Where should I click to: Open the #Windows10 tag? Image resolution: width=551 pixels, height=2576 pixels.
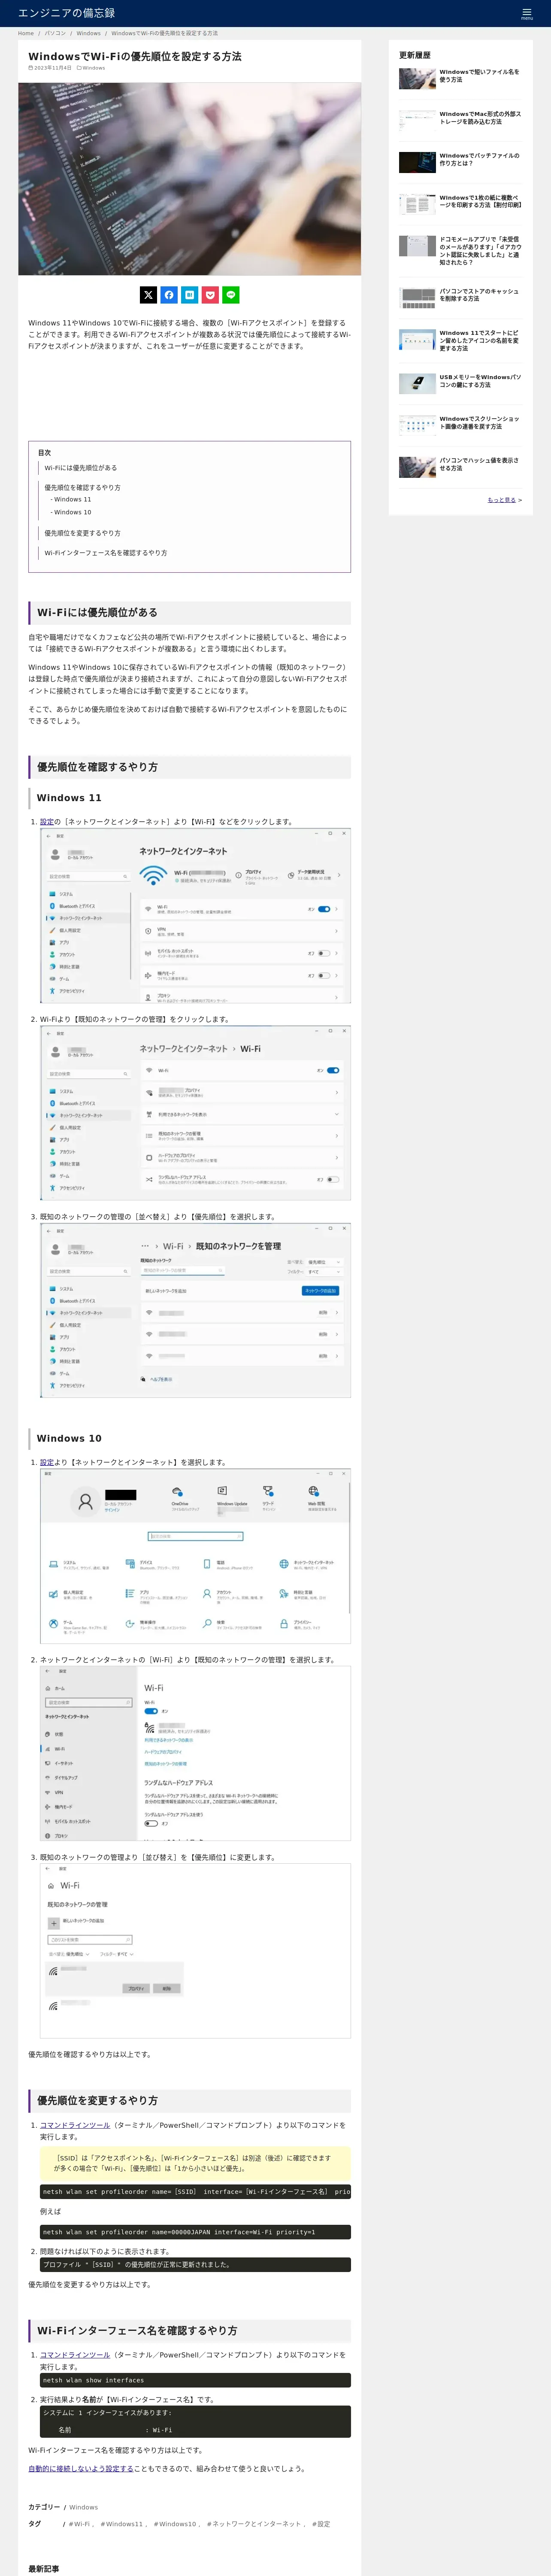point(175,2524)
